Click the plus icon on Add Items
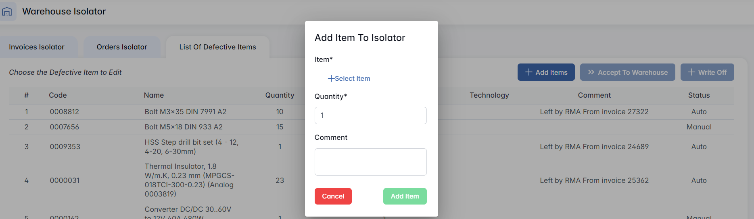This screenshot has width=754, height=219. click(528, 72)
